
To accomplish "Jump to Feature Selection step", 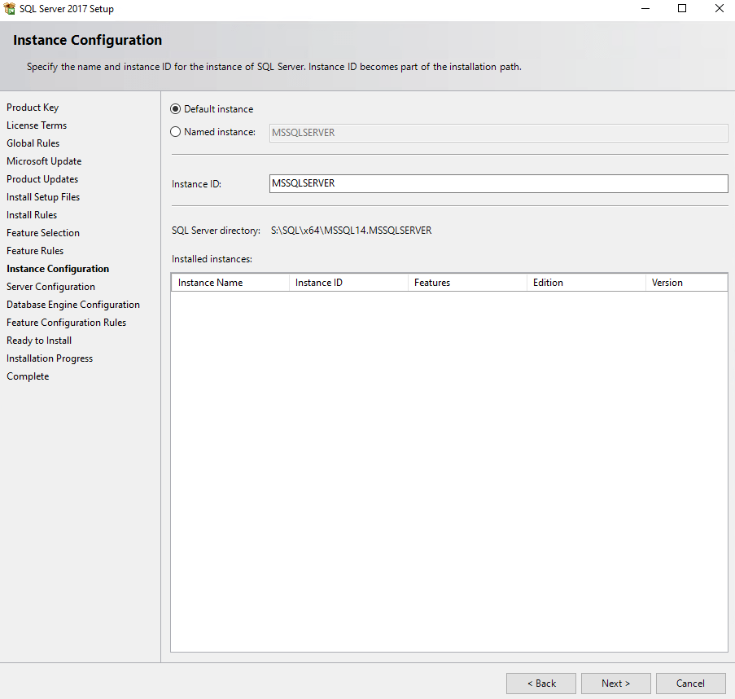I will [43, 233].
